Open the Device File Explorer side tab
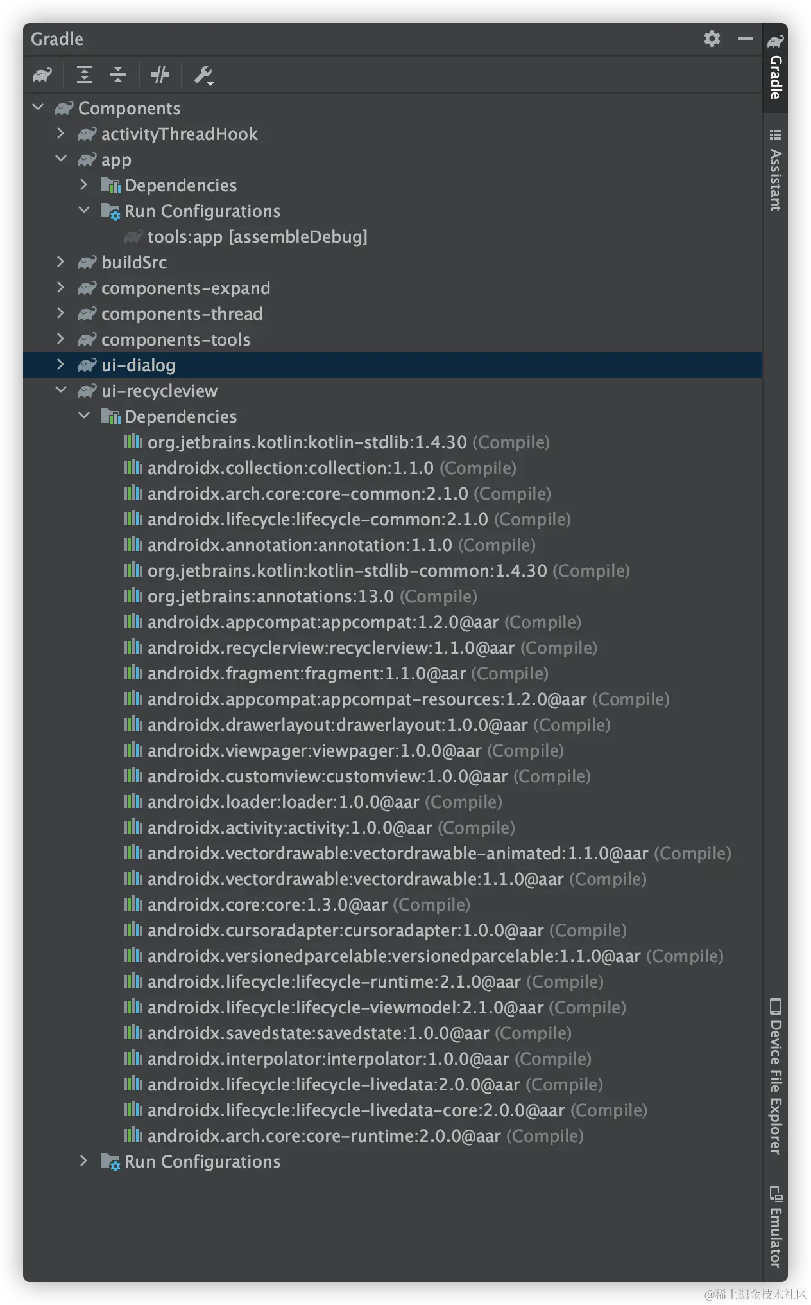 point(776,1076)
